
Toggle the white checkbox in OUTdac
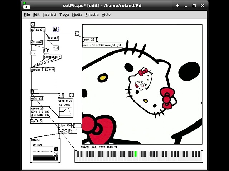[x=56, y=154]
